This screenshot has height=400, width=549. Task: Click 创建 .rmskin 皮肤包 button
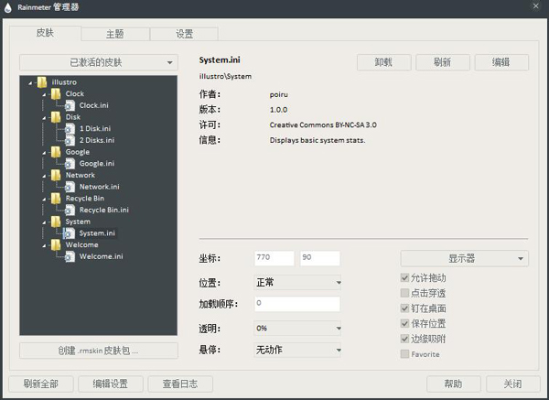[x=99, y=351]
